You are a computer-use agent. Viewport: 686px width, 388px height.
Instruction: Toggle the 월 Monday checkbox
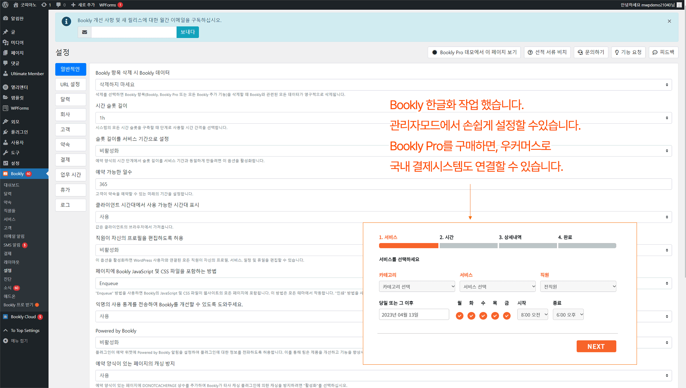(460, 316)
